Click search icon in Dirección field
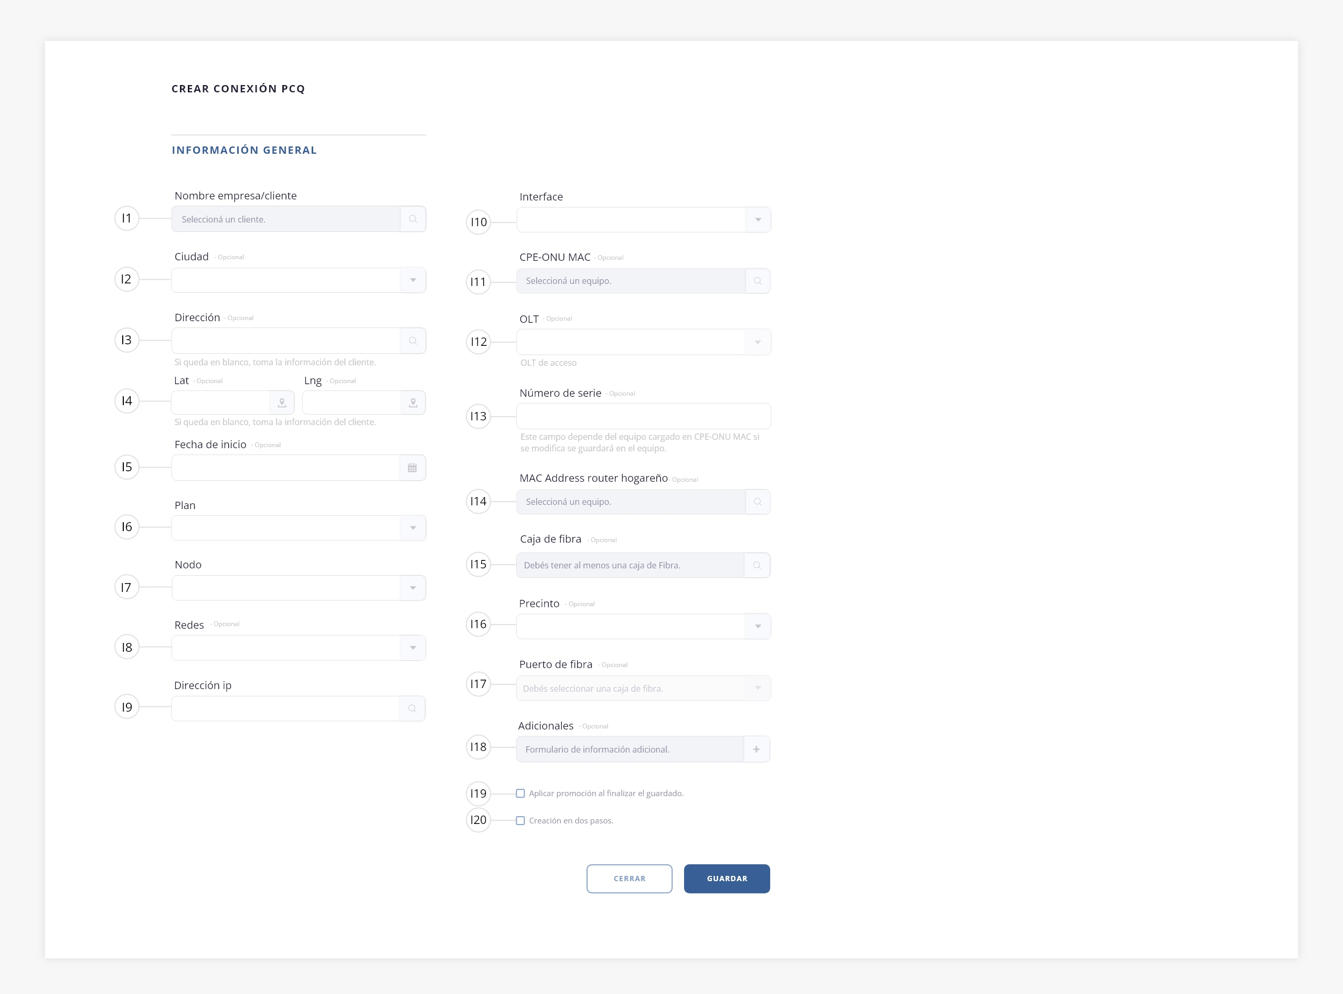The image size is (1343, 994). point(412,341)
